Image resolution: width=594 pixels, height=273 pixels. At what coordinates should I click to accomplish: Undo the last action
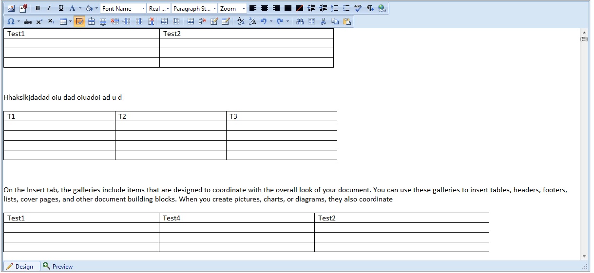click(x=264, y=21)
